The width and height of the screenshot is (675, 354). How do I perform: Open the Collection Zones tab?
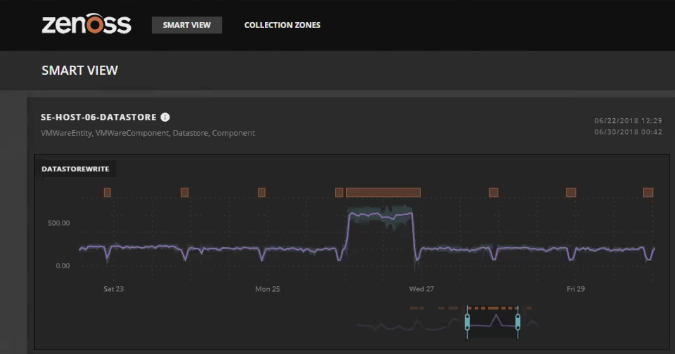click(x=282, y=25)
